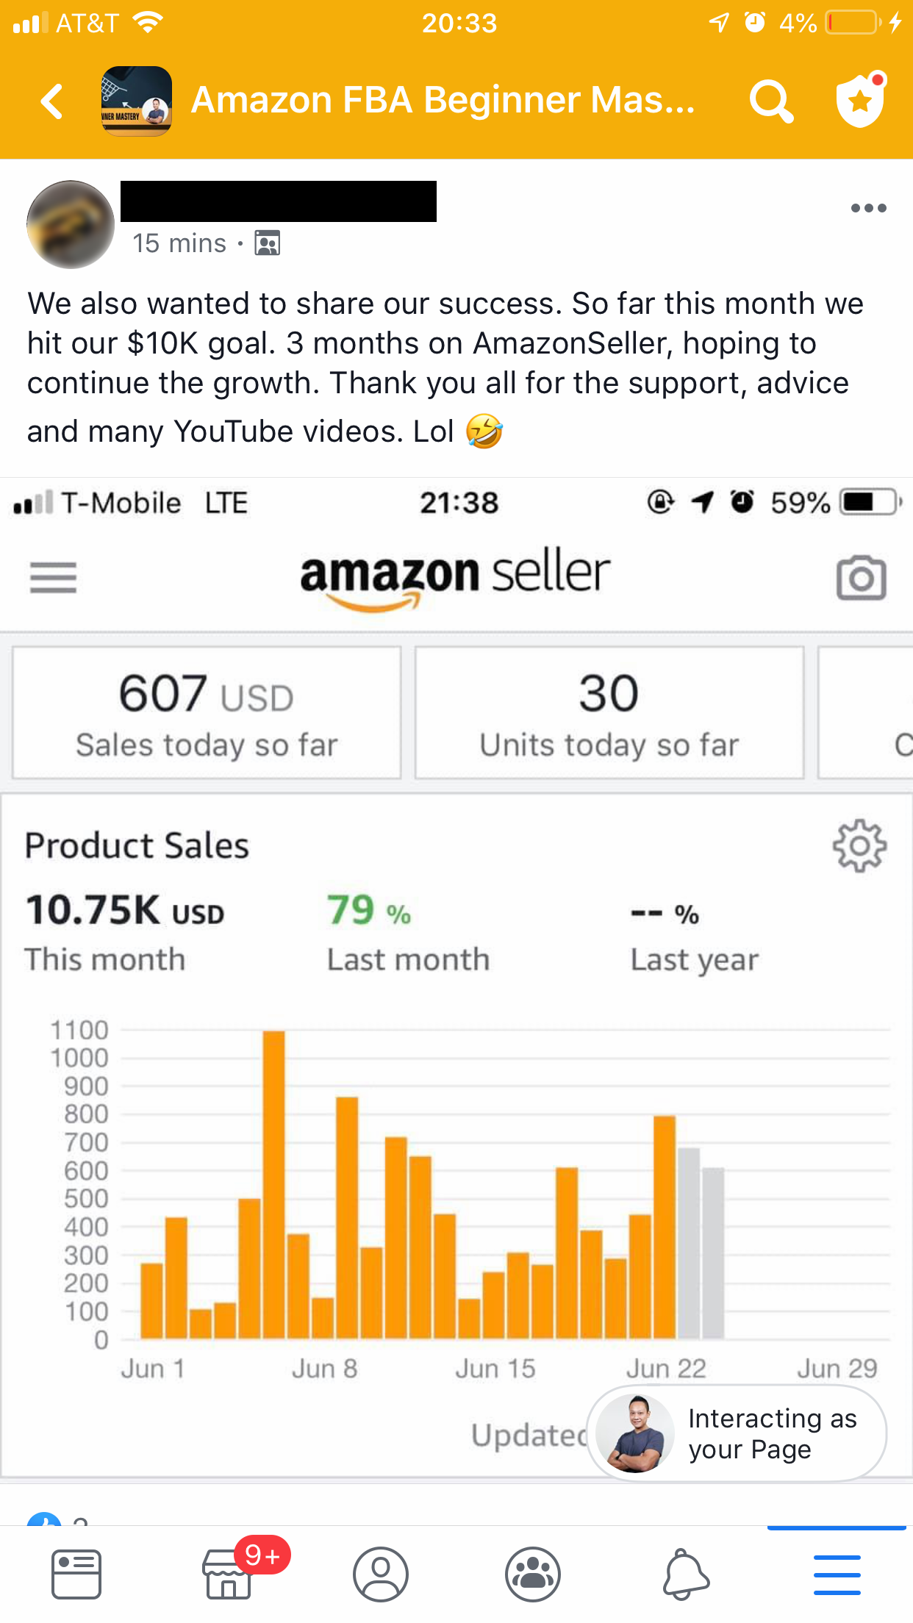Open the Product Sales settings gear
This screenshot has width=913, height=1623.
click(859, 846)
